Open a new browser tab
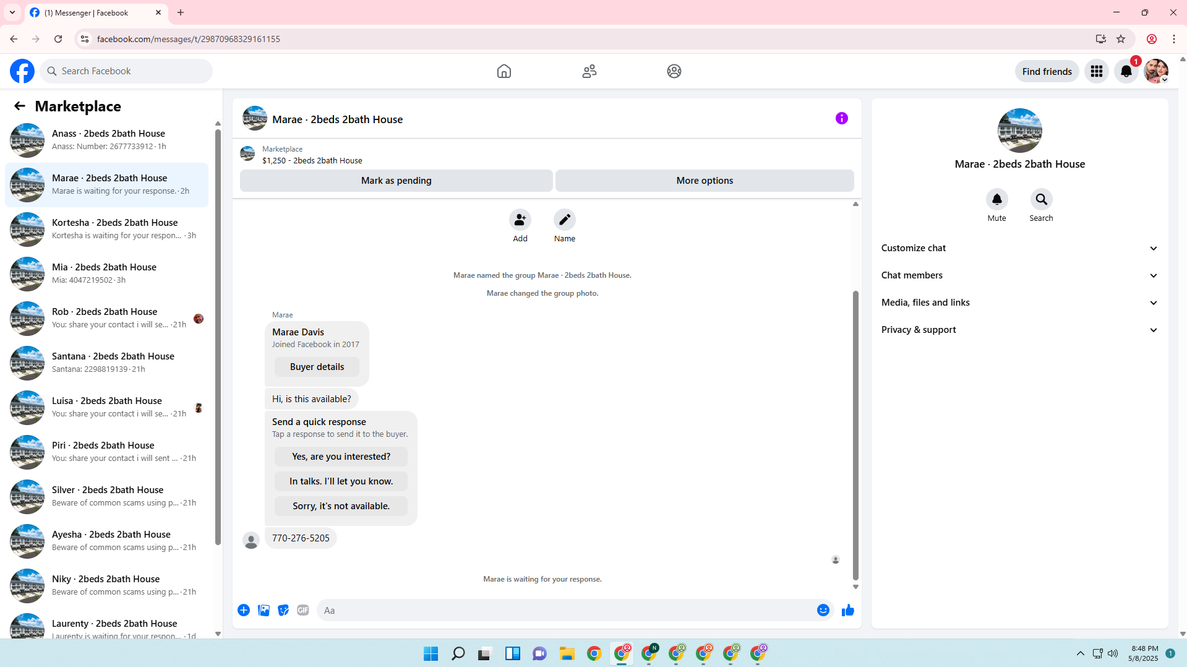Image resolution: width=1187 pixels, height=667 pixels. pyautogui.click(x=181, y=12)
